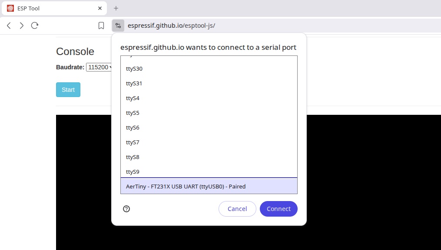Click the browser forward arrow
This screenshot has height=250, width=441.
point(22,26)
